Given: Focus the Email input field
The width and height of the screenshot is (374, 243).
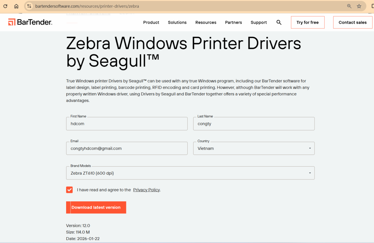Looking at the screenshot, I should (127, 148).
